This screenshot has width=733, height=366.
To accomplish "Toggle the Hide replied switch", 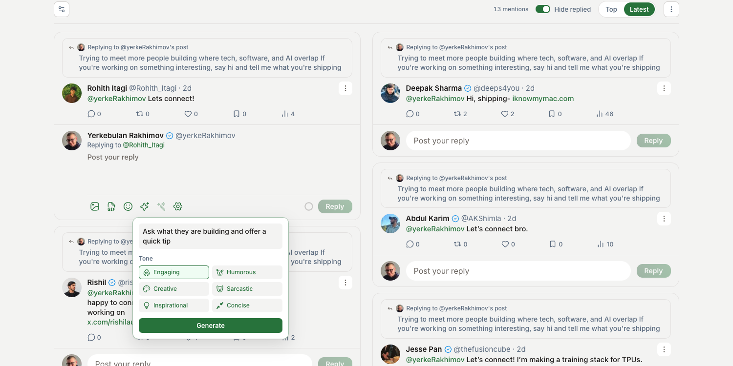I will point(543,9).
